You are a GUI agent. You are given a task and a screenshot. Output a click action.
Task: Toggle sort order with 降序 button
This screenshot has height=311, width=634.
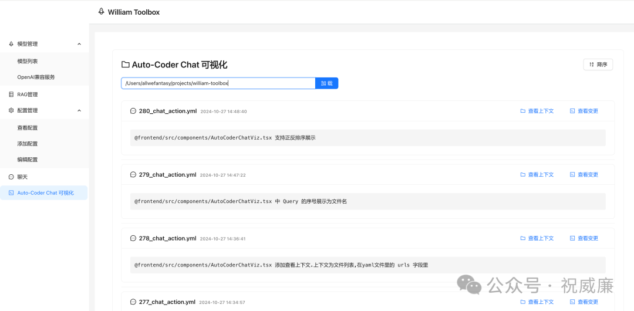pos(598,65)
